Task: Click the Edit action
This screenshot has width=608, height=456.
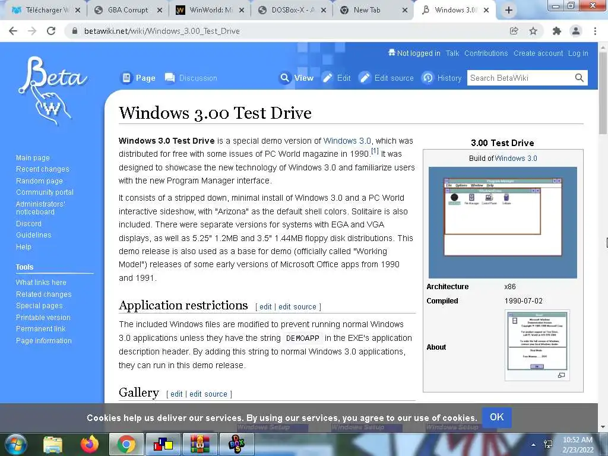Action: coord(337,78)
